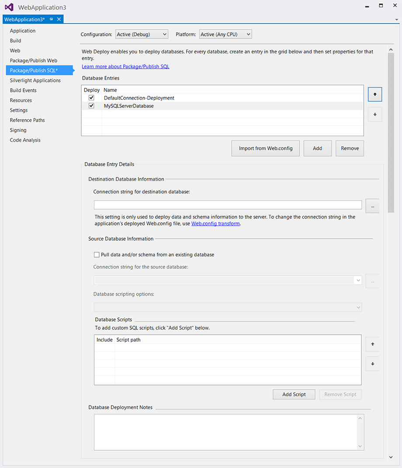Image resolution: width=402 pixels, height=468 pixels.
Task: Open the Application properties tab
Action: point(23,31)
